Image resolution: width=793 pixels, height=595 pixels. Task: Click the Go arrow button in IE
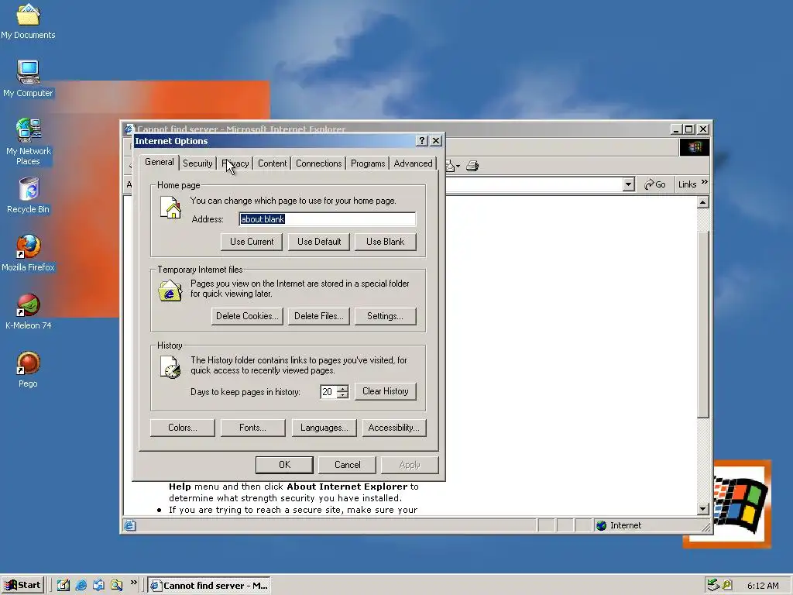point(655,184)
